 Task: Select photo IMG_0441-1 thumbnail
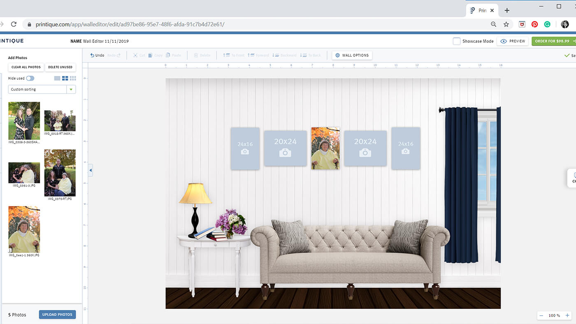24,229
